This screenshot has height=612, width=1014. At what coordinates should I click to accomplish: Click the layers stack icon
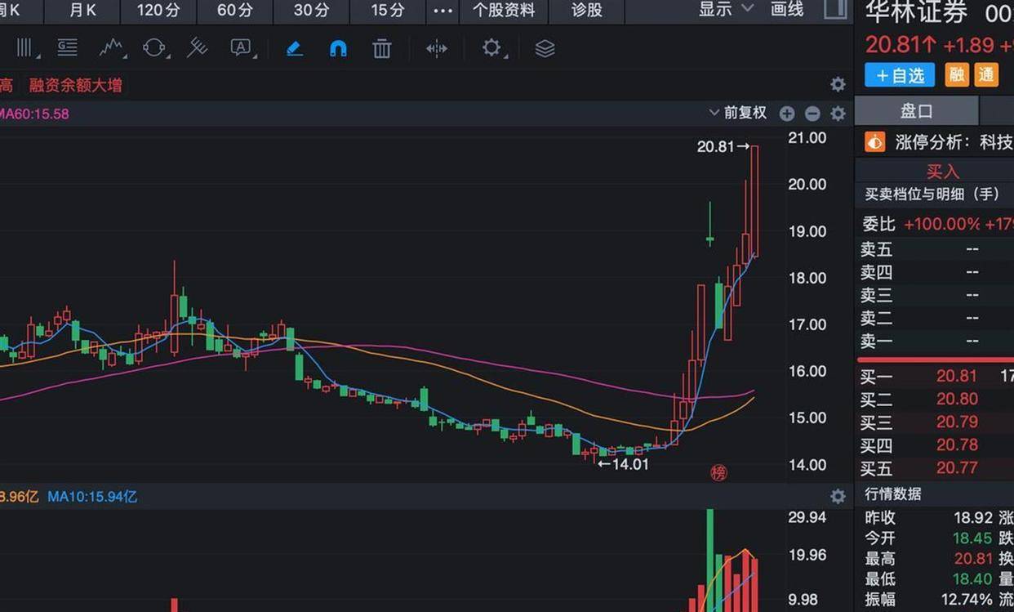pos(545,49)
